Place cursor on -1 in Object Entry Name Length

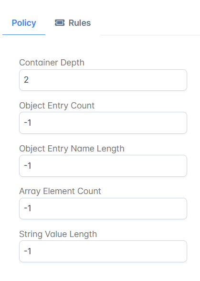click(28, 165)
